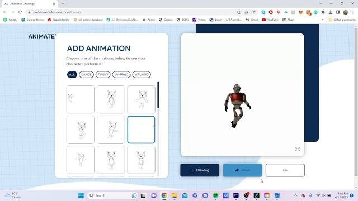Click the Share button
358x201 pixels.
click(242, 170)
